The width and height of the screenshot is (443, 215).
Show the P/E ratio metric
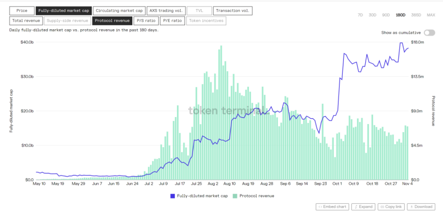tap(172, 21)
